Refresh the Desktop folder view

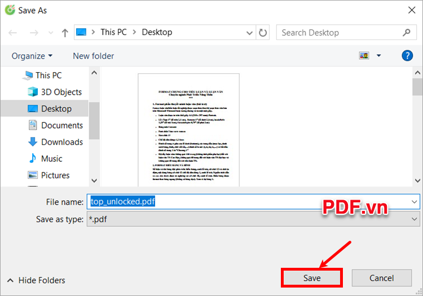(x=263, y=33)
